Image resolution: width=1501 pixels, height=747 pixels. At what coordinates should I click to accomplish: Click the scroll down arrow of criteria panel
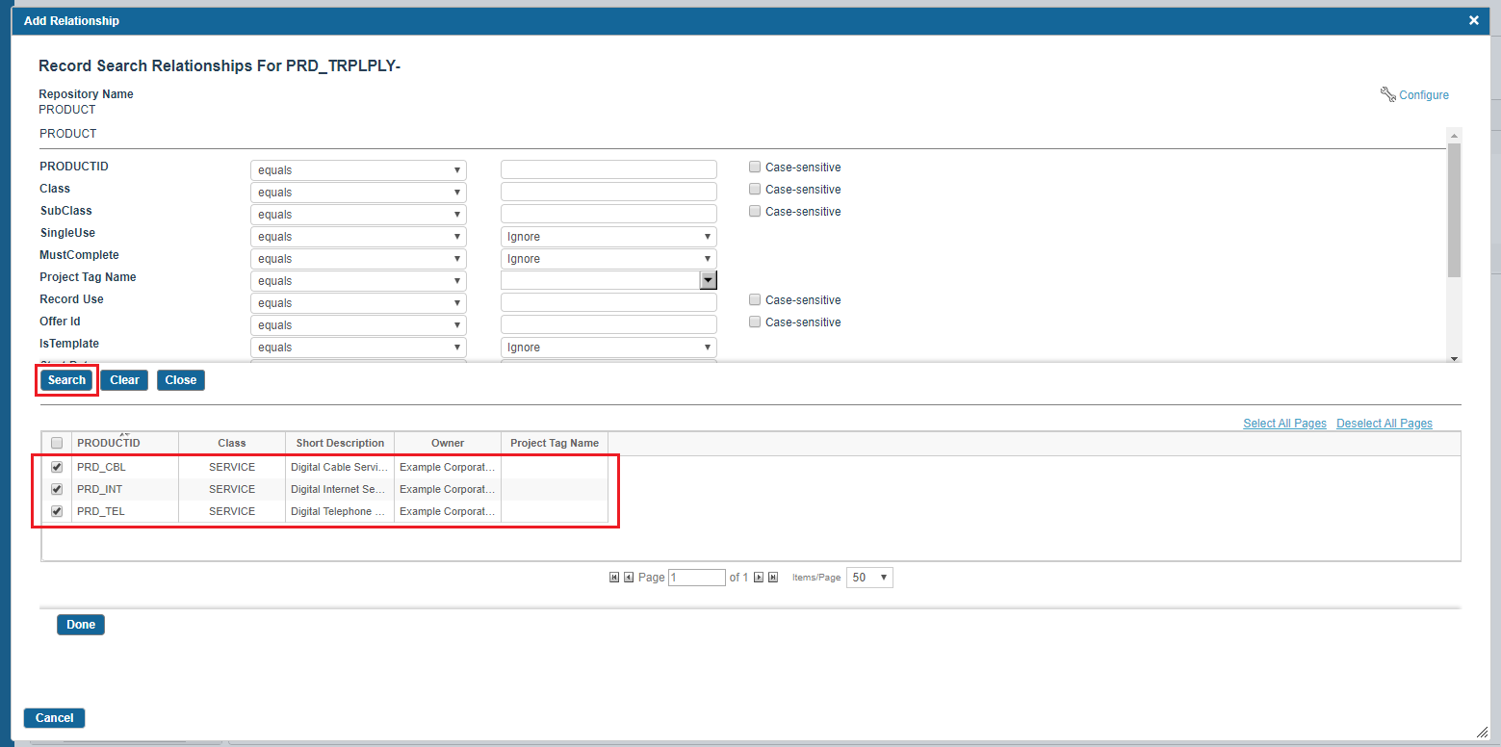coord(1454,358)
